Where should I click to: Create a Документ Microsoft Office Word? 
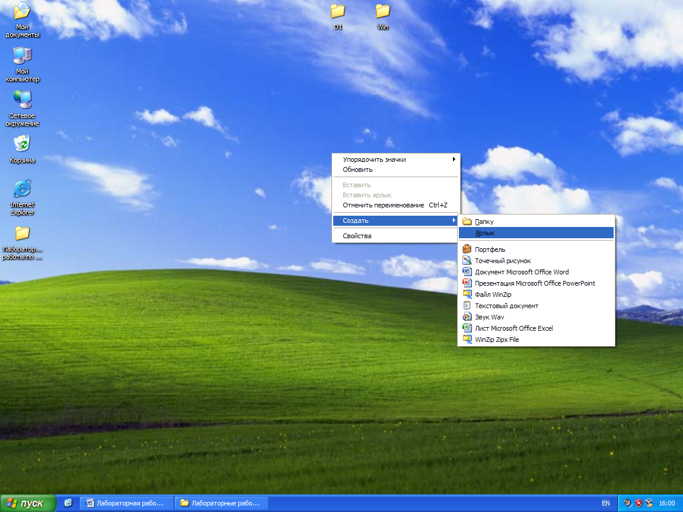[x=536, y=272]
